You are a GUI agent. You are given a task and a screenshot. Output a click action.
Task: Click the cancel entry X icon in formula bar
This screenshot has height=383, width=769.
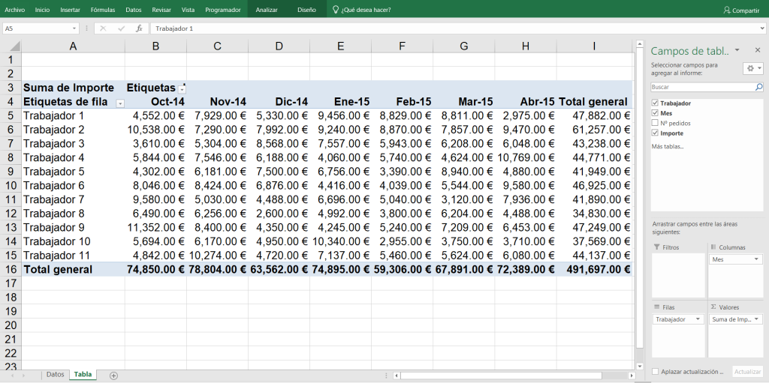pyautogui.click(x=103, y=28)
